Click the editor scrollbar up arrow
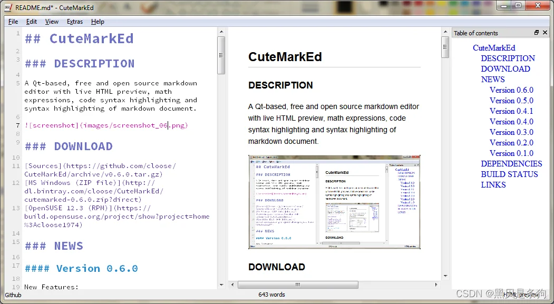 [x=221, y=32]
